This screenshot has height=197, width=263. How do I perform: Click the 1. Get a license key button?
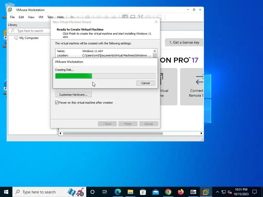coord(184,42)
